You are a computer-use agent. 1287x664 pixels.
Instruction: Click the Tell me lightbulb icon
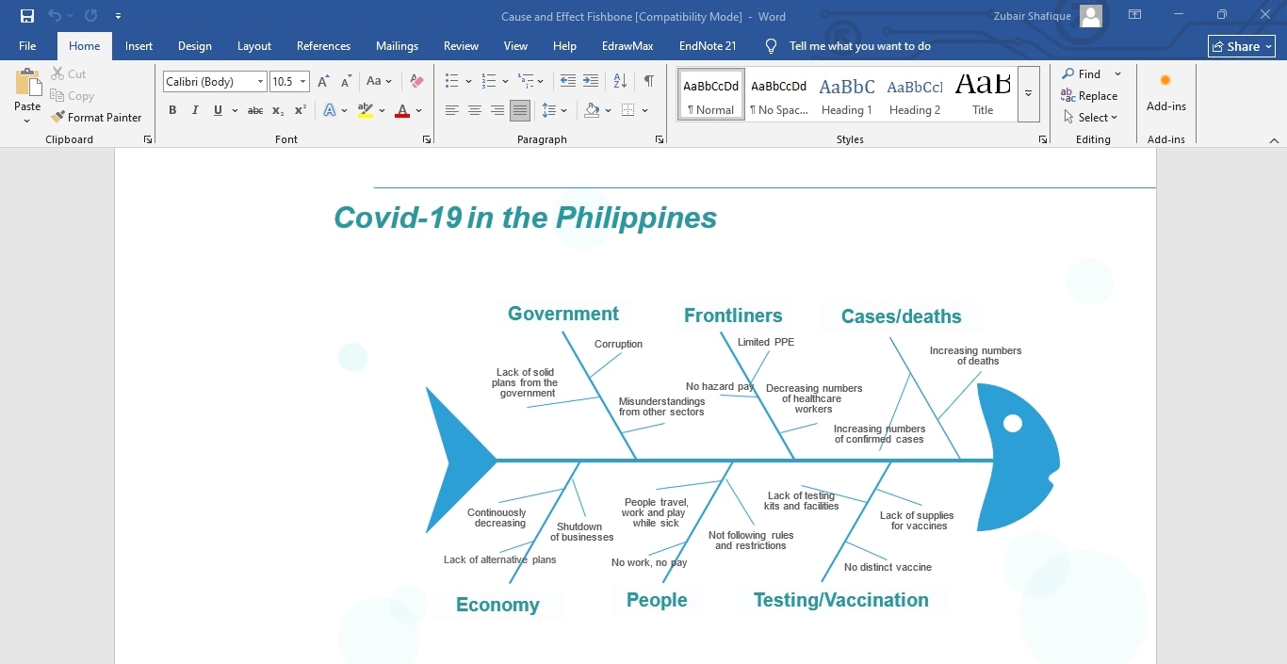771,46
